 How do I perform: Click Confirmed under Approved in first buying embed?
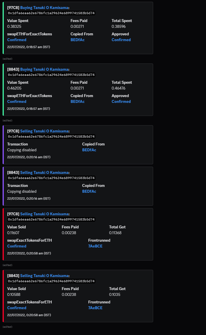tap(121, 40)
